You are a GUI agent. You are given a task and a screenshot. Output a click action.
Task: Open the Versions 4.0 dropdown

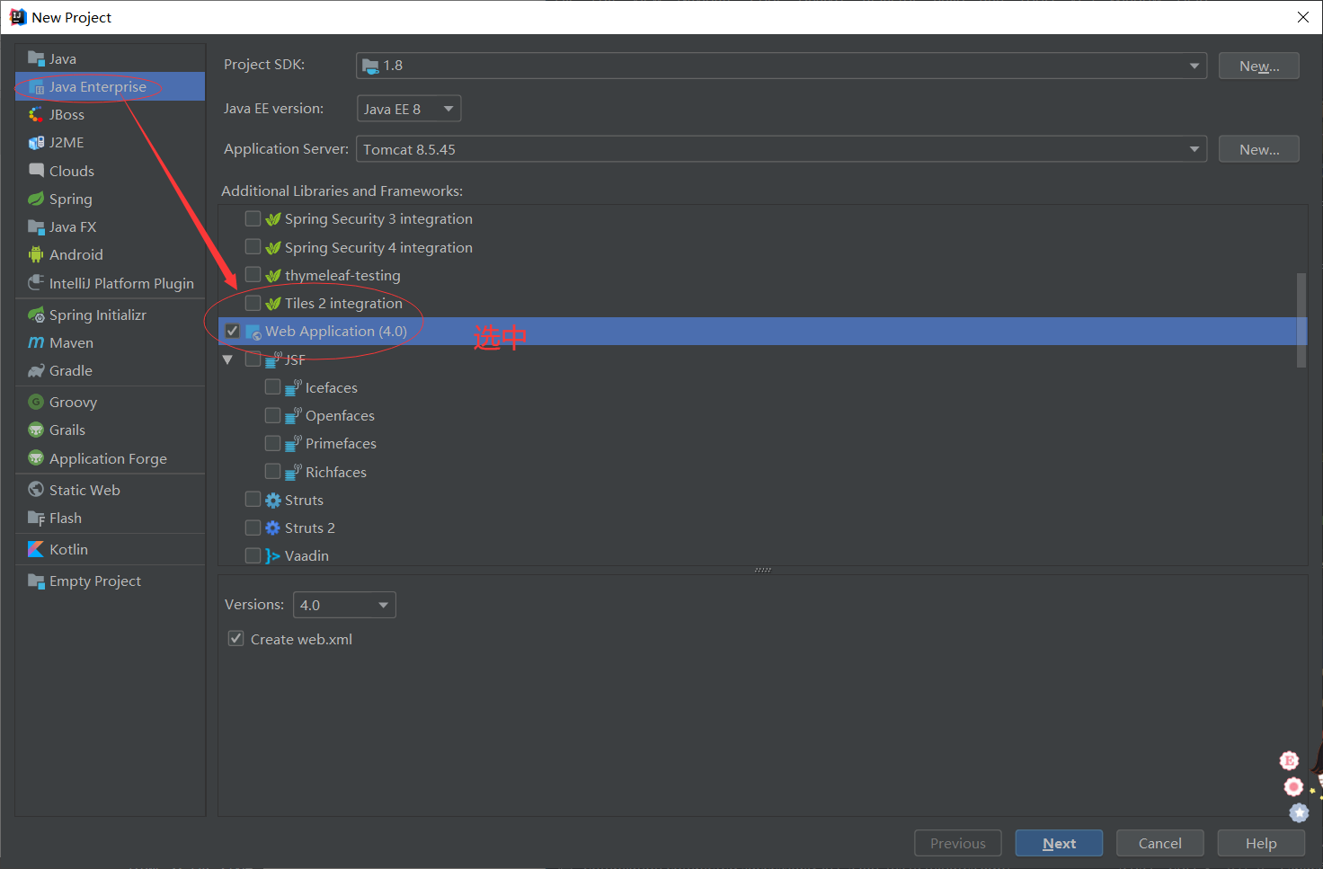pyautogui.click(x=344, y=605)
